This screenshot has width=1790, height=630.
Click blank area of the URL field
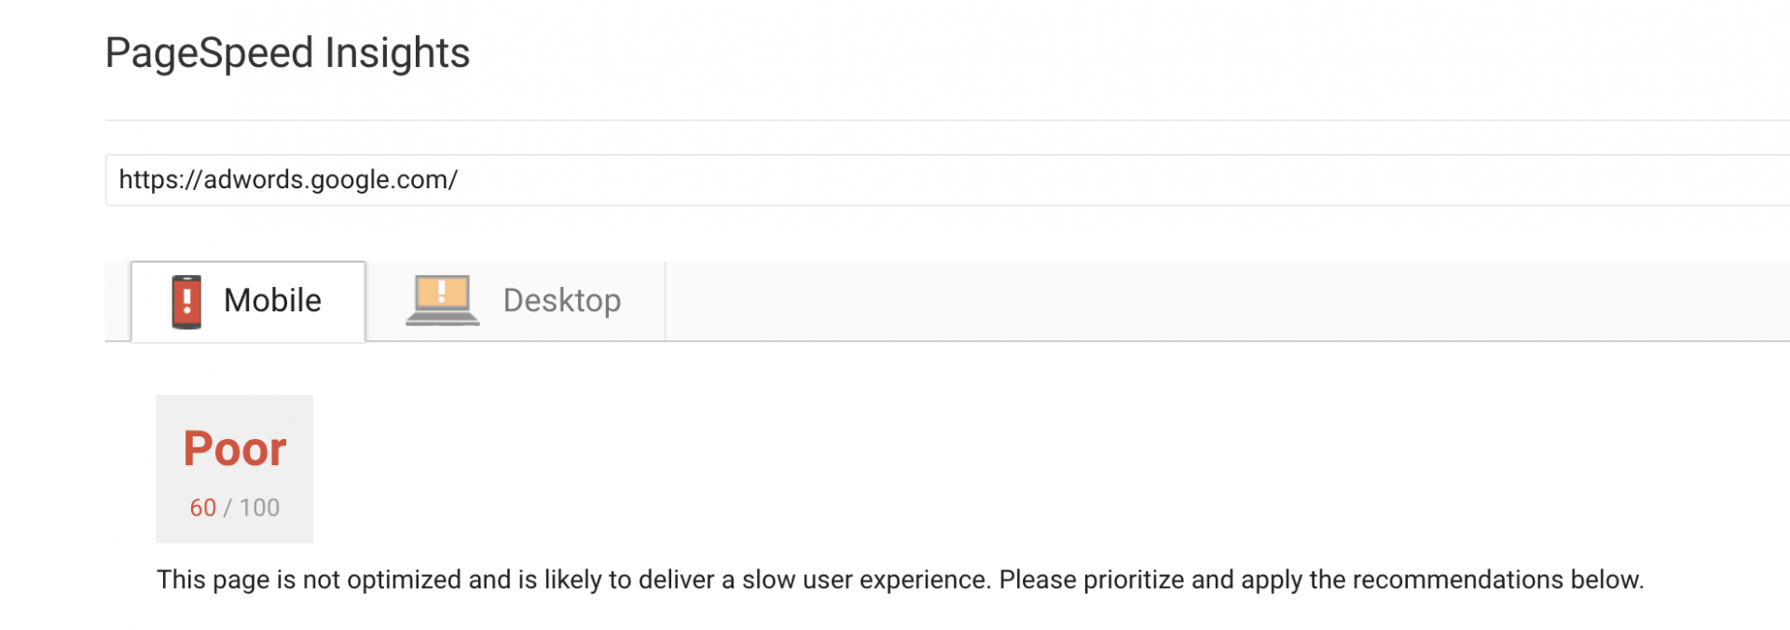tap(1119, 180)
